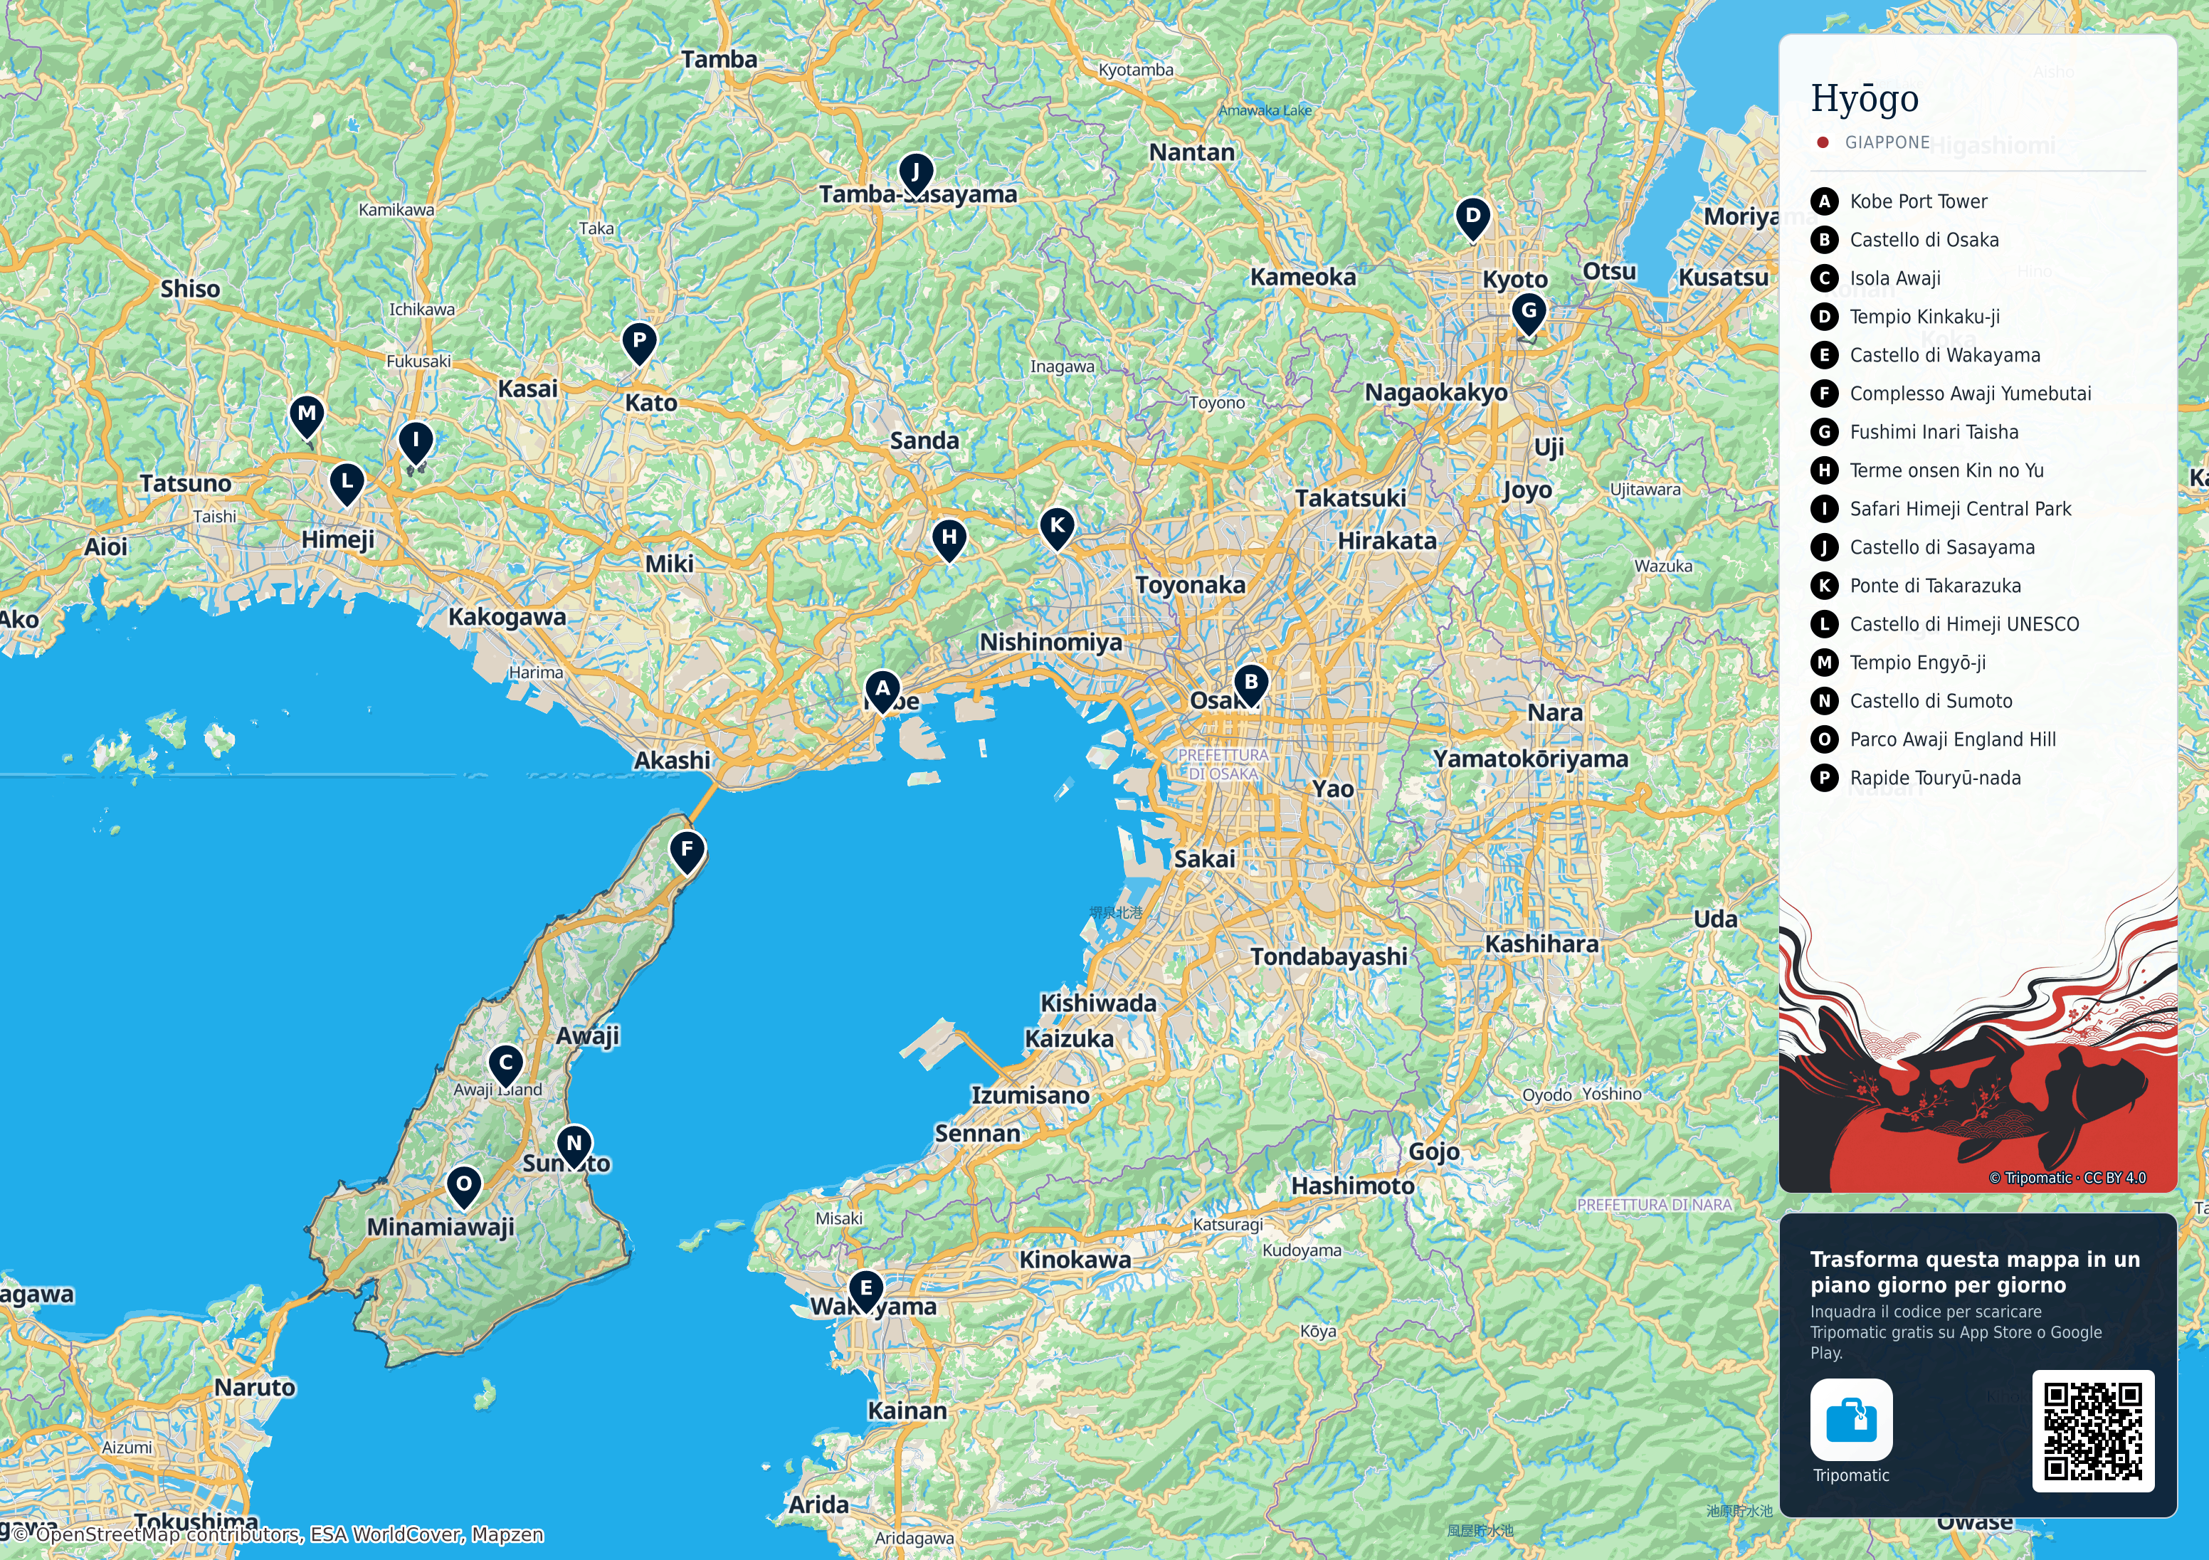Click OpenStreetMap contributors attribution text
Screen dimensions: 2209x1560
pyautogui.click(x=279, y=1534)
